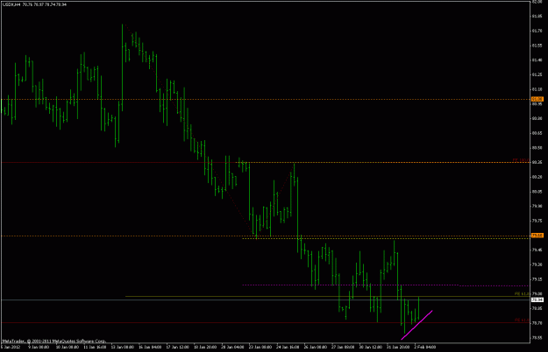
Task: Click the 80.65 price scale label
Action: point(537,133)
